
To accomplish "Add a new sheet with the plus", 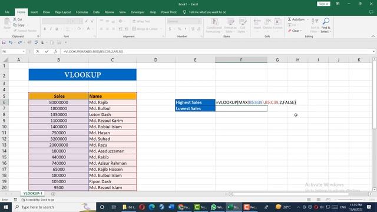I will point(53,194).
